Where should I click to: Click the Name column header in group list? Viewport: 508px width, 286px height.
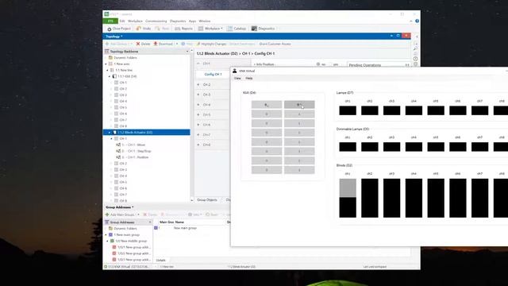point(179,222)
